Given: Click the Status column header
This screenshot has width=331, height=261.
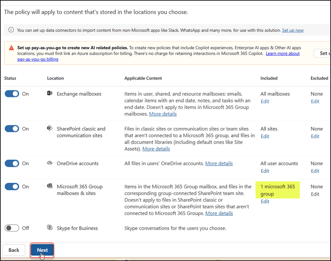Looking at the screenshot, I should (x=10, y=78).
